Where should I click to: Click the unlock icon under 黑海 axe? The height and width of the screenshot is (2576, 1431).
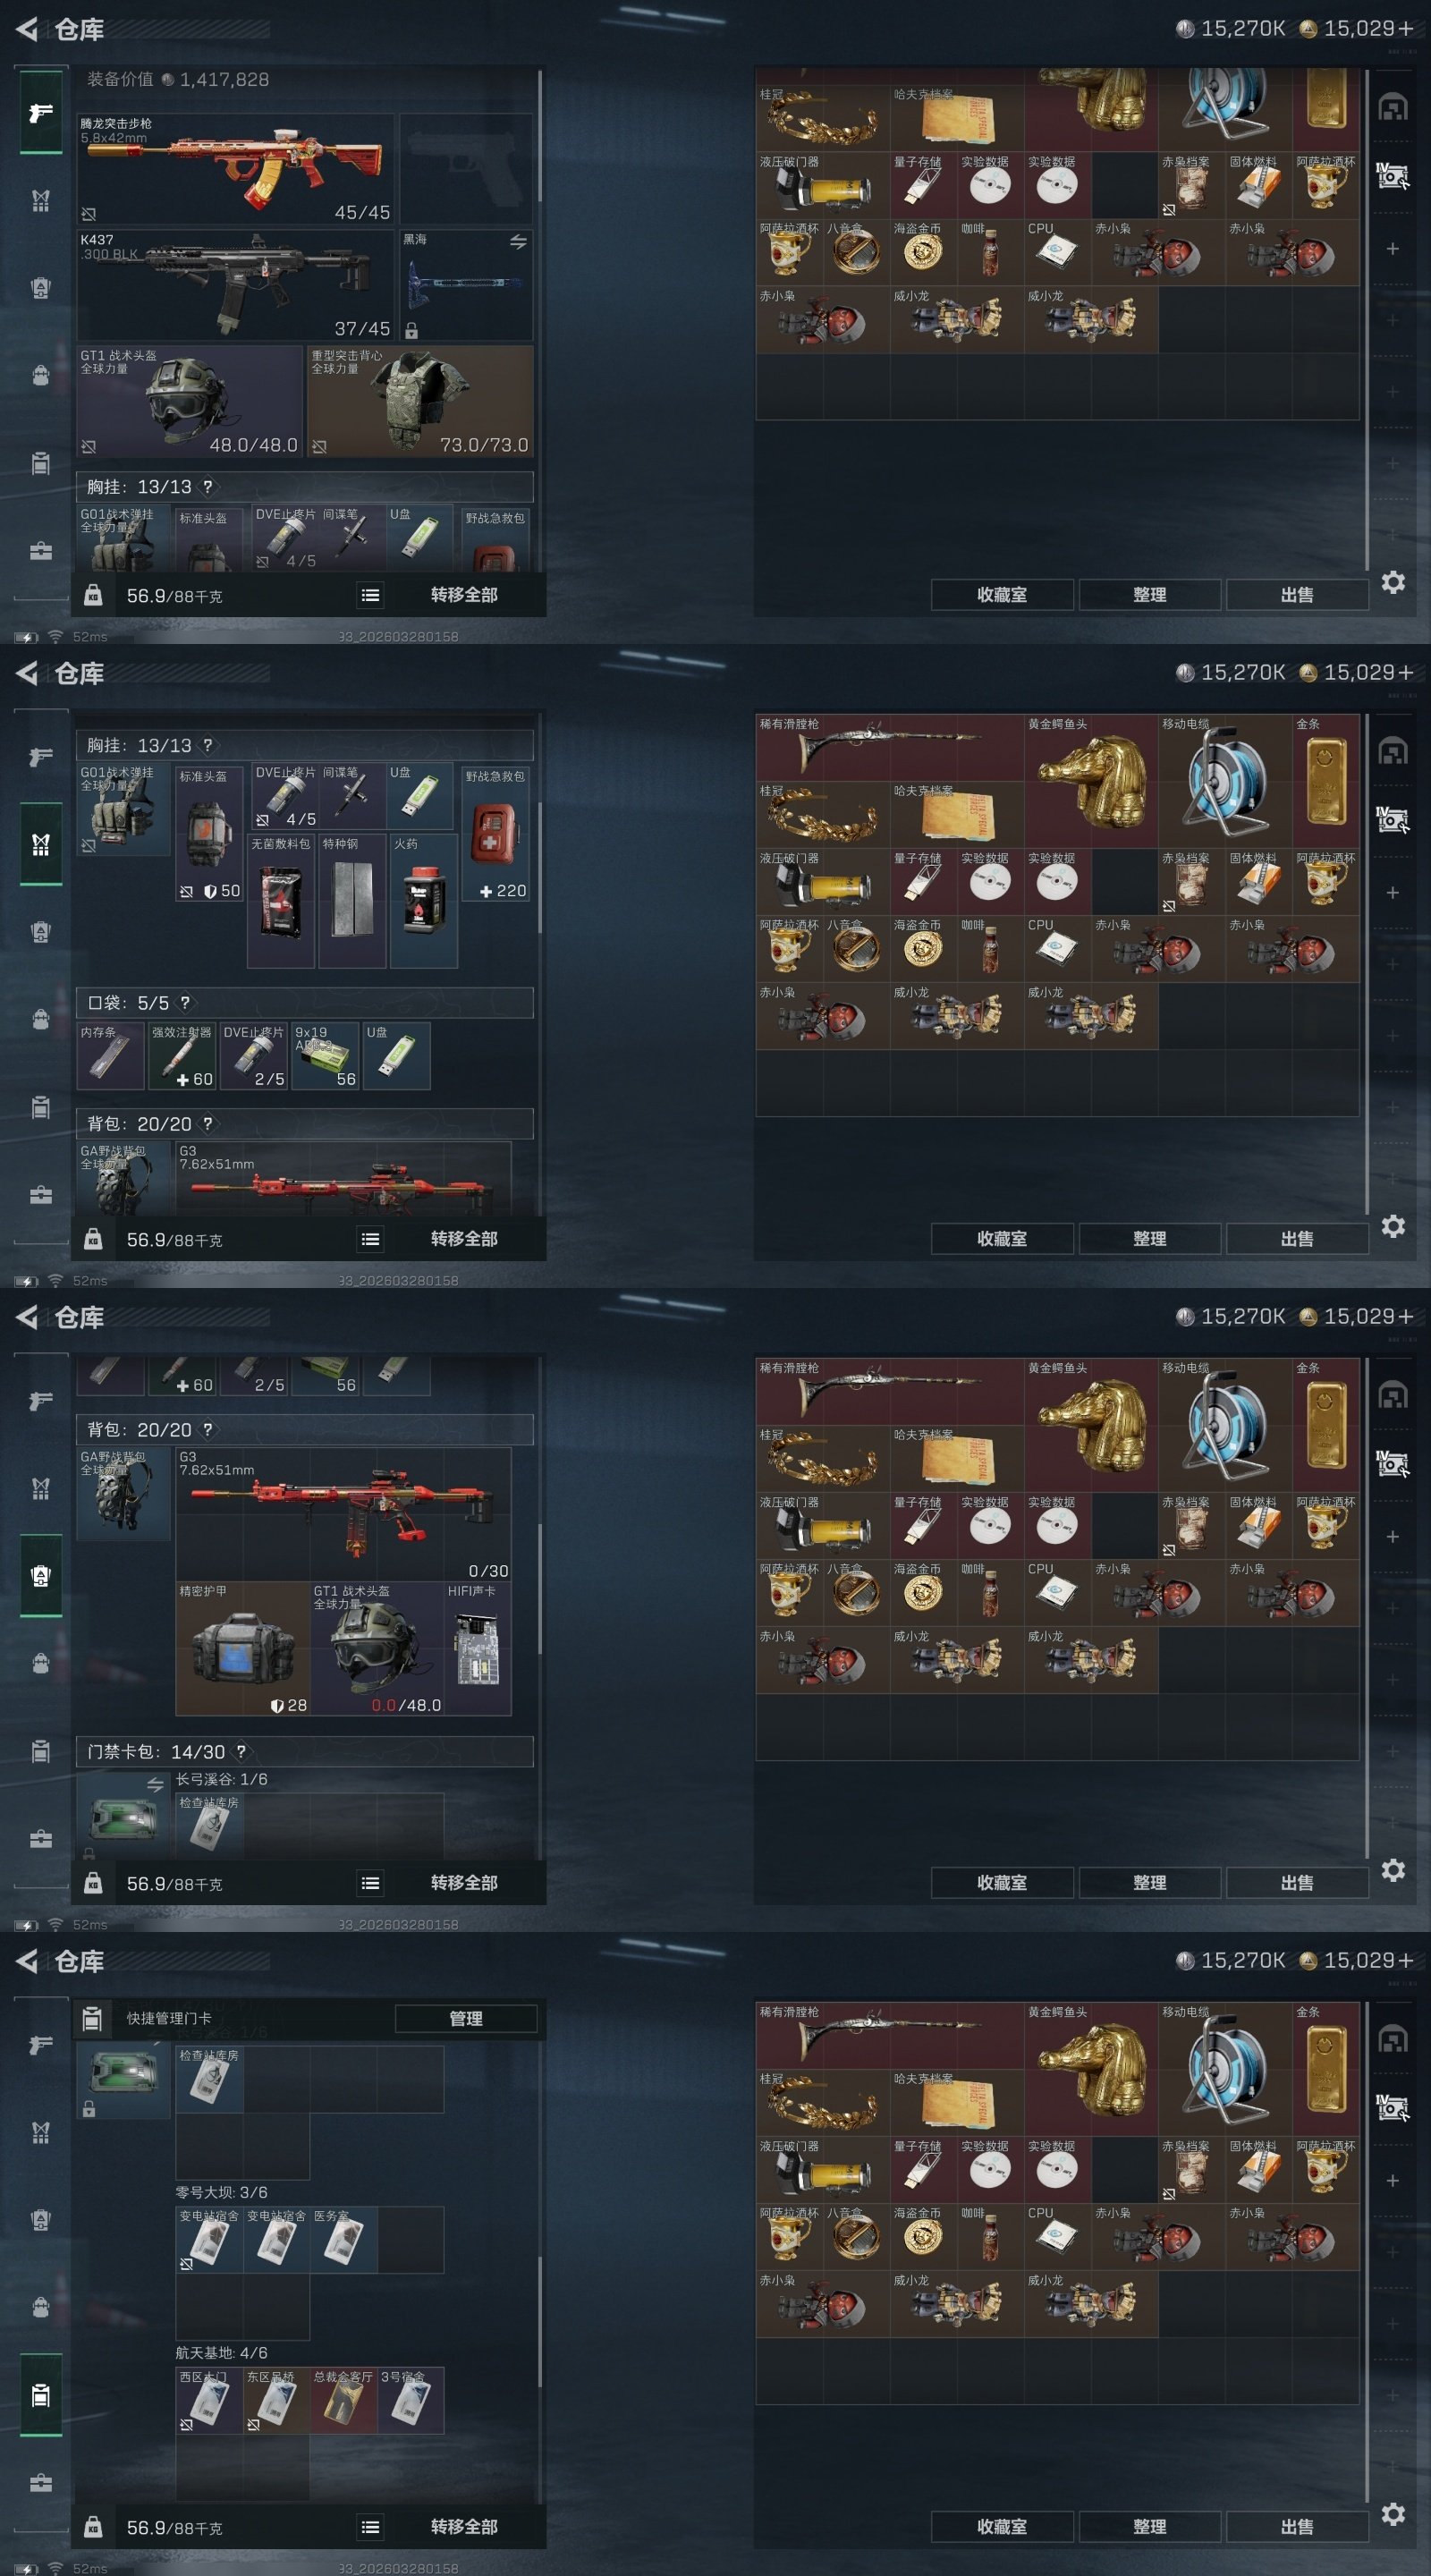411,330
